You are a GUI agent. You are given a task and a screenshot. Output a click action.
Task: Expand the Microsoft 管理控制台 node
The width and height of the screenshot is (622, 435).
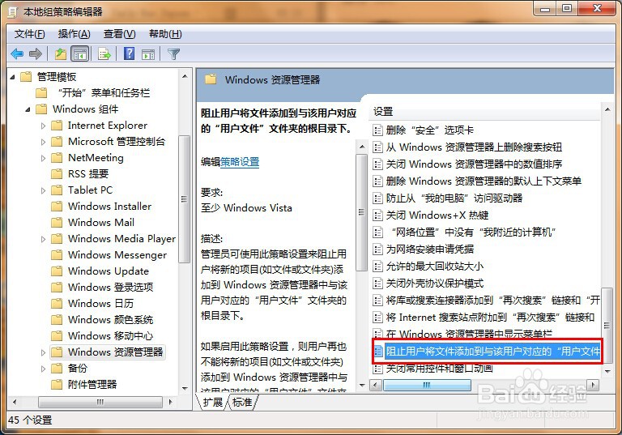(x=43, y=142)
